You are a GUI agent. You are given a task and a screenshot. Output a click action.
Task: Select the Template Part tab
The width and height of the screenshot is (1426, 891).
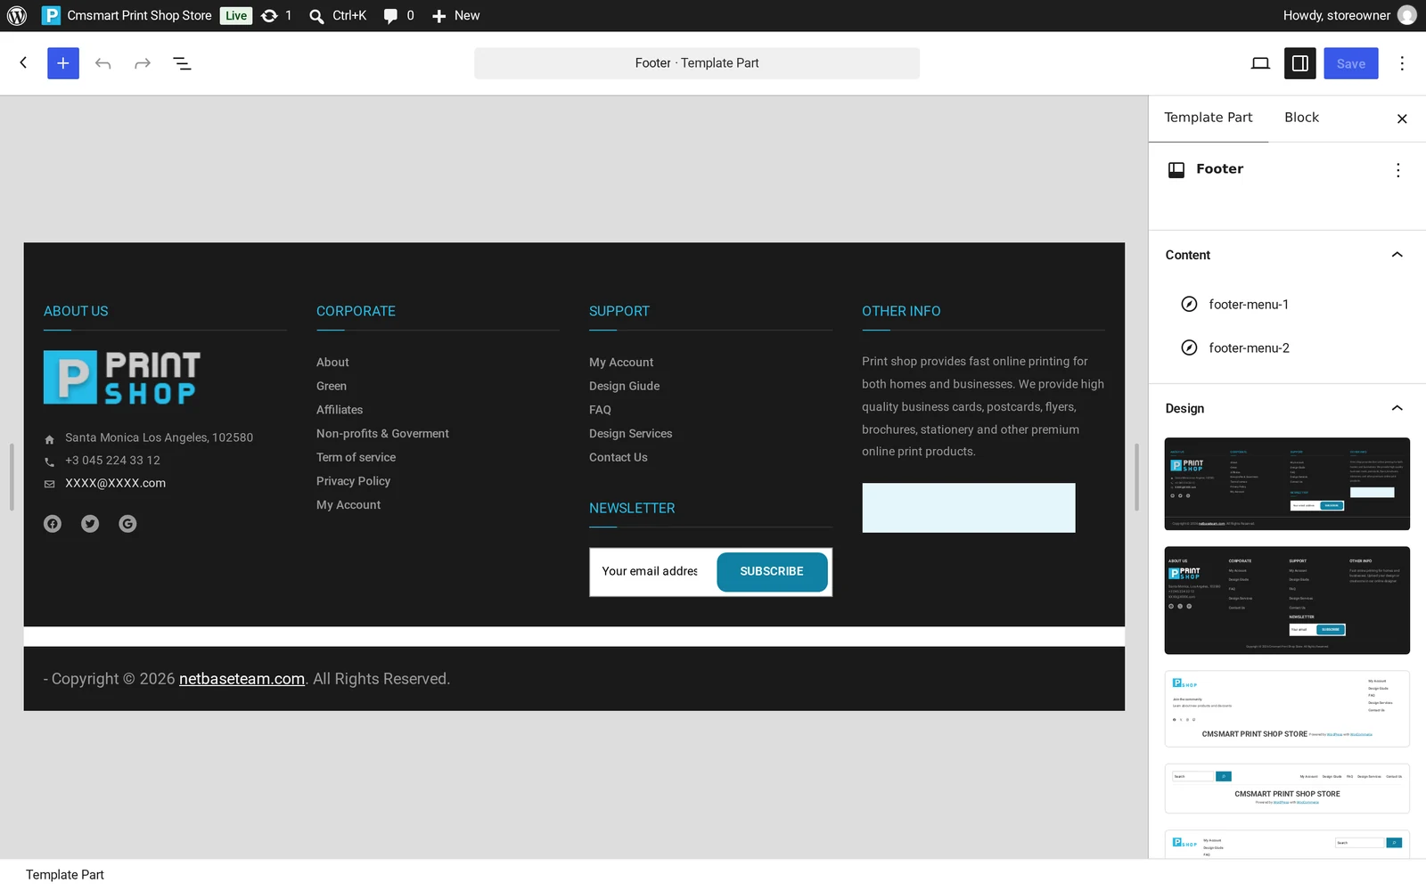click(1208, 118)
